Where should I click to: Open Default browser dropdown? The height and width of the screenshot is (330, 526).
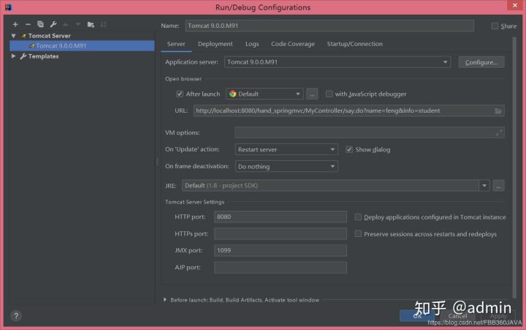tap(264, 94)
